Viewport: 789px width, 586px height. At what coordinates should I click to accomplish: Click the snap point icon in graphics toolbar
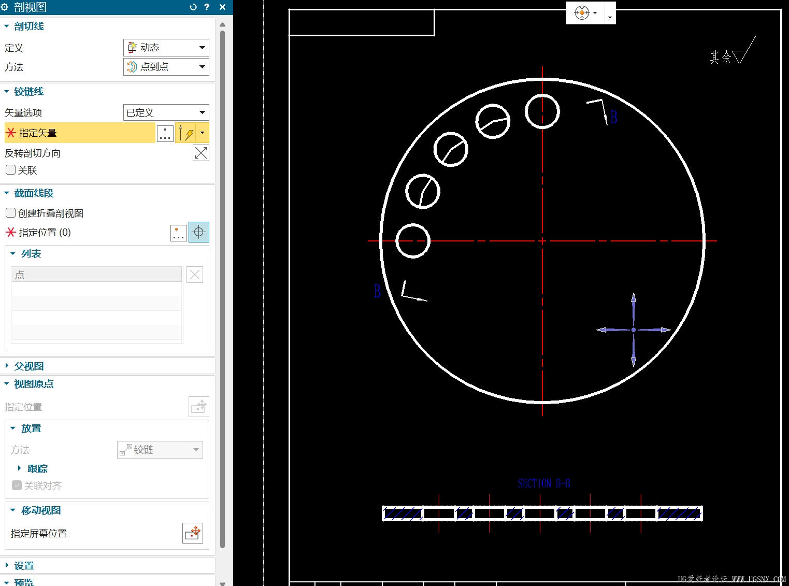[x=582, y=12]
